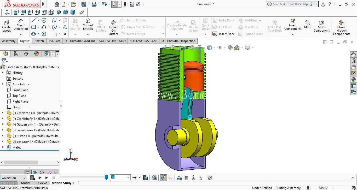Image resolution: width=357 pixels, height=190 pixels.
Task: Expand the Annotations tree node
Action: [3, 84]
